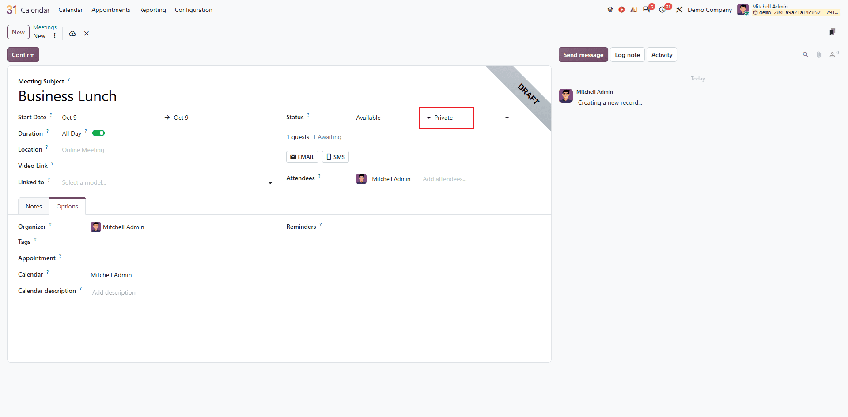Click the EMAIL button for guests

coord(302,157)
